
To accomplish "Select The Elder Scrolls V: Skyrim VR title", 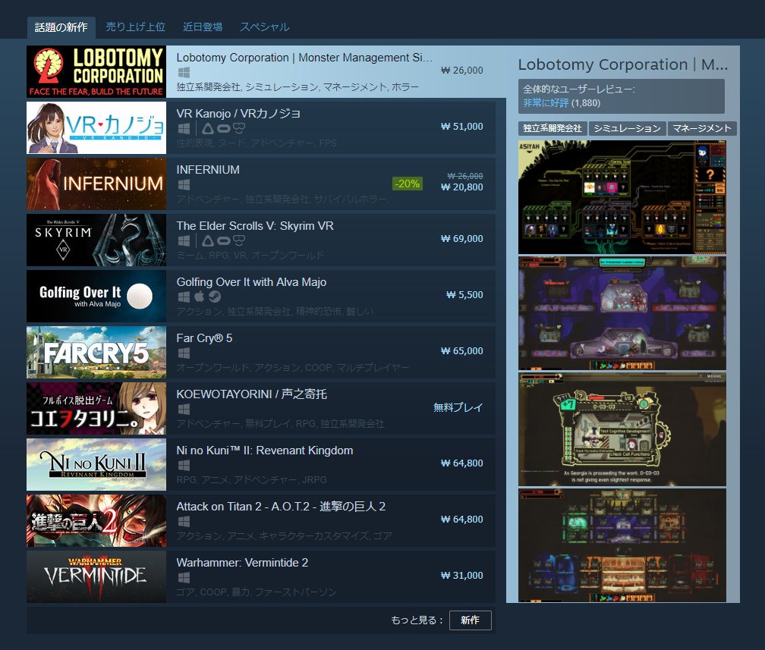I will point(255,226).
